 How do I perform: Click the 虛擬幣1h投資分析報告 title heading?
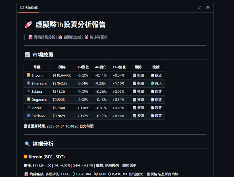[71, 25]
